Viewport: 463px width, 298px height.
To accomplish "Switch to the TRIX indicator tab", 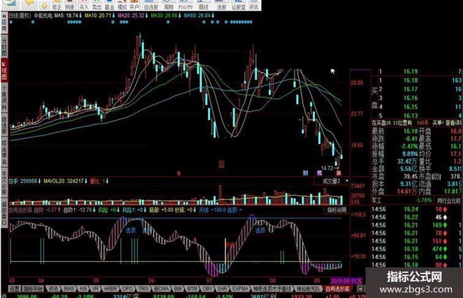I will 144,288.
